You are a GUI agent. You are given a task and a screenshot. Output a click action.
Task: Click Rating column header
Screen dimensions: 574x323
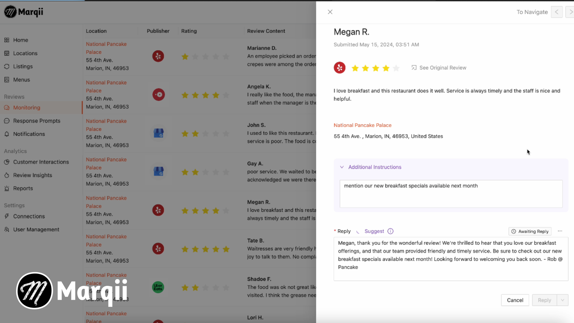(x=189, y=31)
